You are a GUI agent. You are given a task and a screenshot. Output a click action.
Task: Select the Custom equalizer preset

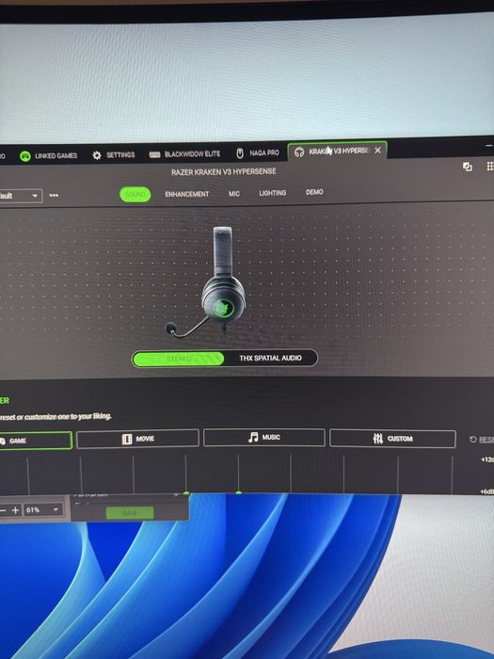(392, 439)
